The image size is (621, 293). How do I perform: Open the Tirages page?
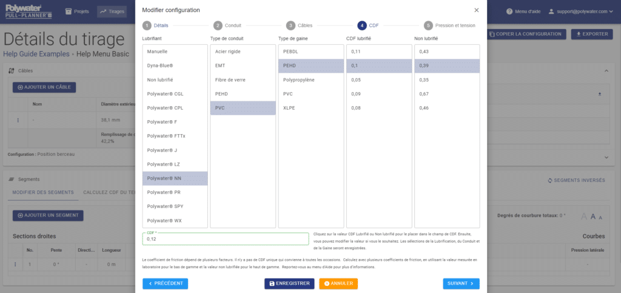[x=112, y=12]
